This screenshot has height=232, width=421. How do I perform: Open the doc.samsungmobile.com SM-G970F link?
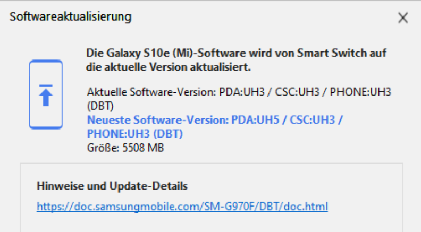(182, 207)
